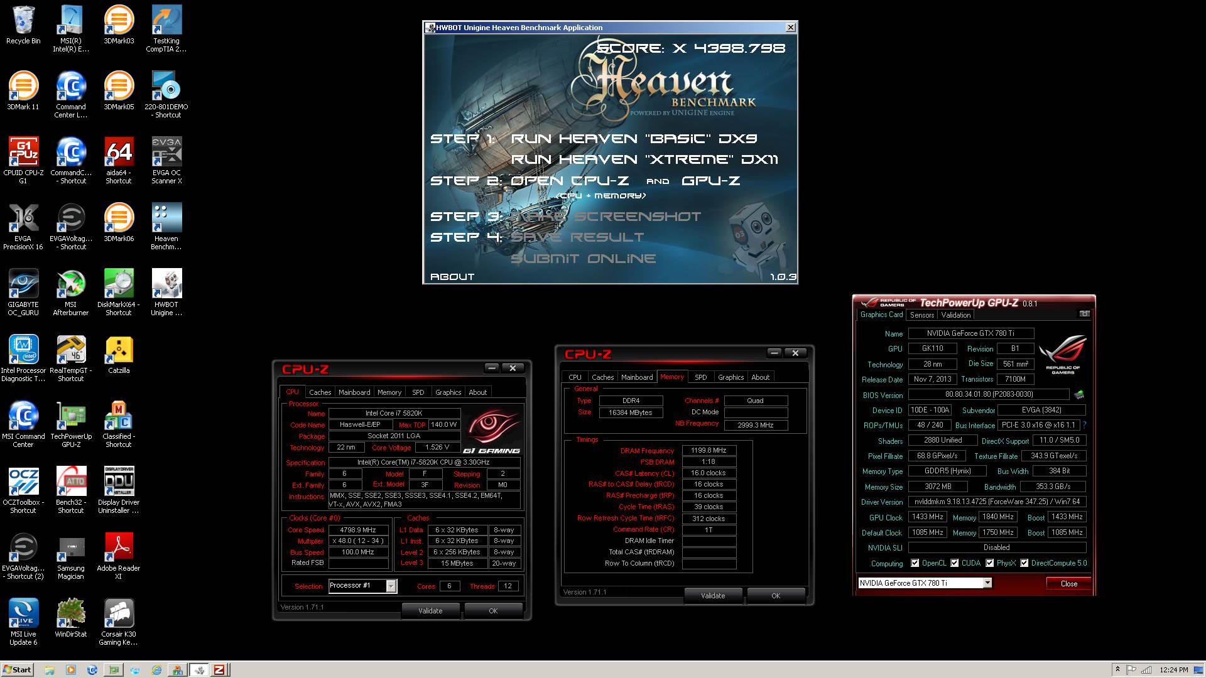Open the Catzilla desktop icon
Viewport: 1206px width, 678px height.
[119, 355]
